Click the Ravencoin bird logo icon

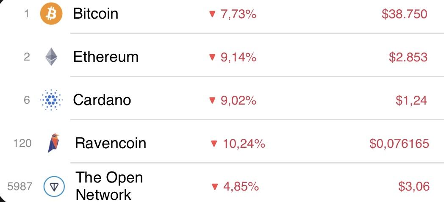53,143
